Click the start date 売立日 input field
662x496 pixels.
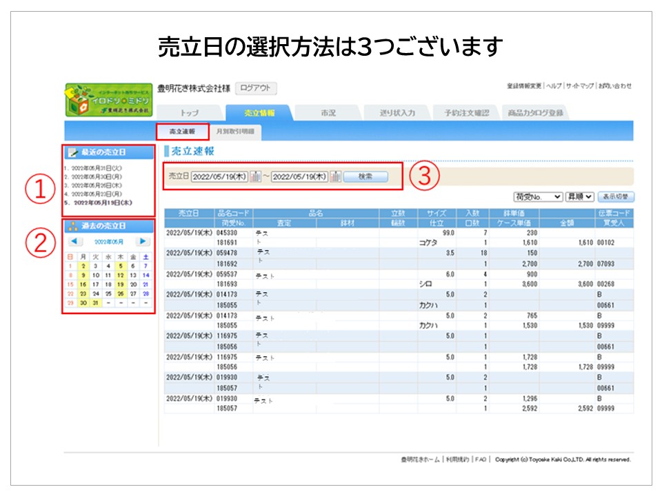point(219,176)
